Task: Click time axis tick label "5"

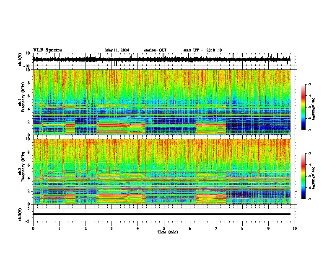Action: [x=164, y=228]
